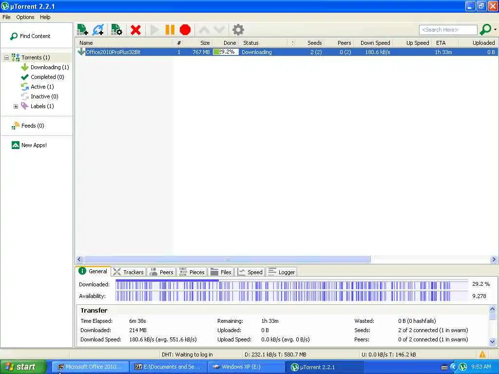
Task: Sort by the Done column header
Action: (226, 43)
